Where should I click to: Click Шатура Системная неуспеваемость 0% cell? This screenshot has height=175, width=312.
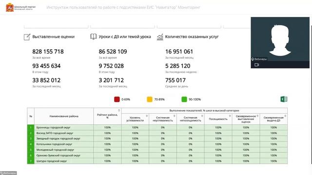[x=163, y=161]
